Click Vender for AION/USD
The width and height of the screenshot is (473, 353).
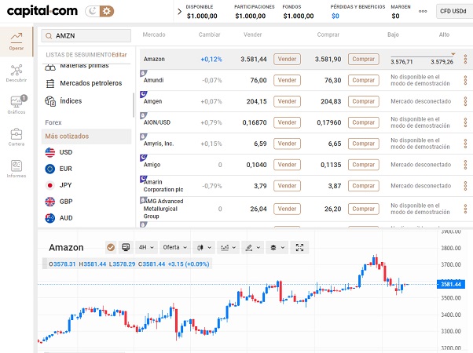point(288,122)
